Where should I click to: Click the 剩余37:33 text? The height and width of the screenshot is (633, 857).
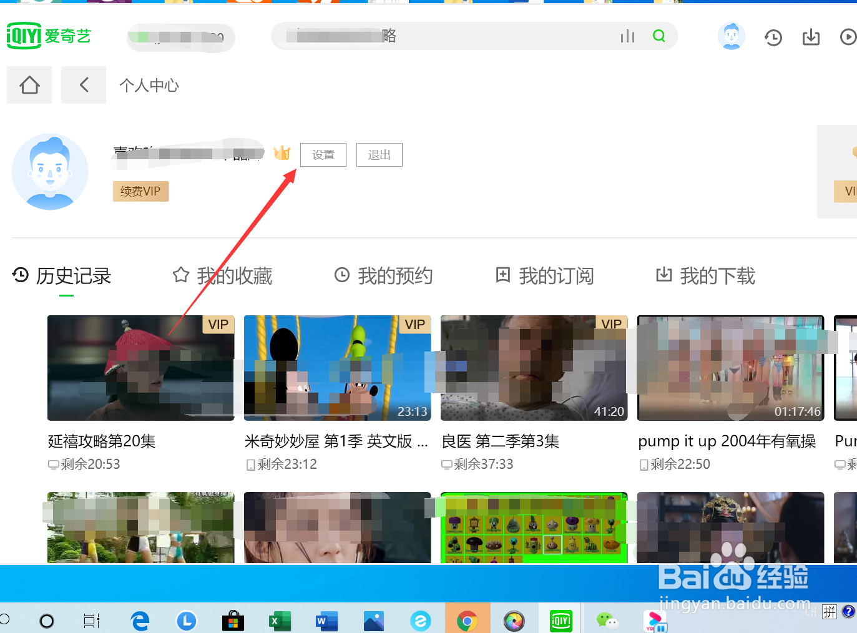pyautogui.click(x=484, y=464)
